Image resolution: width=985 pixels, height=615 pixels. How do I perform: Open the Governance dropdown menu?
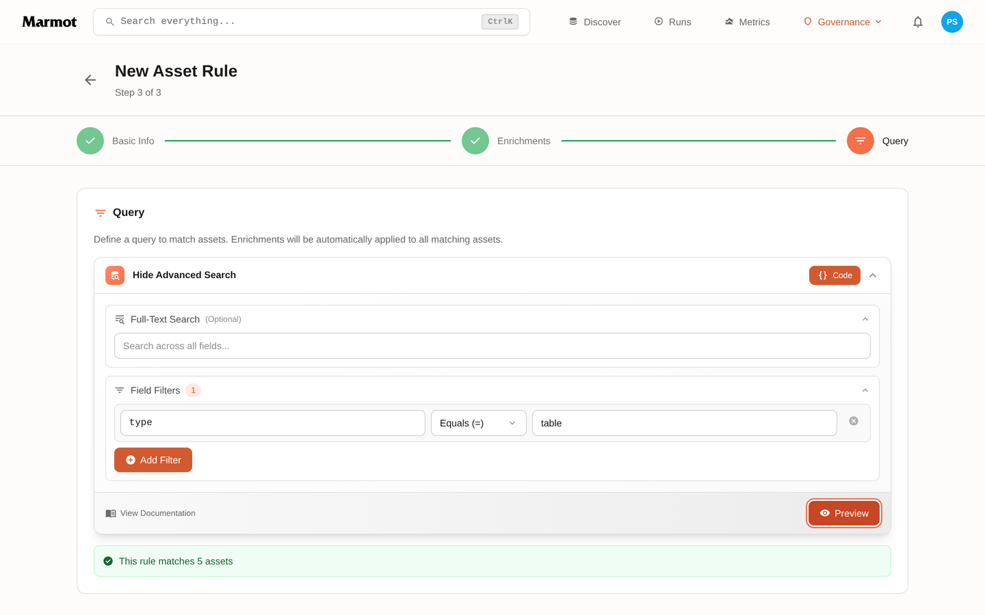tap(843, 22)
